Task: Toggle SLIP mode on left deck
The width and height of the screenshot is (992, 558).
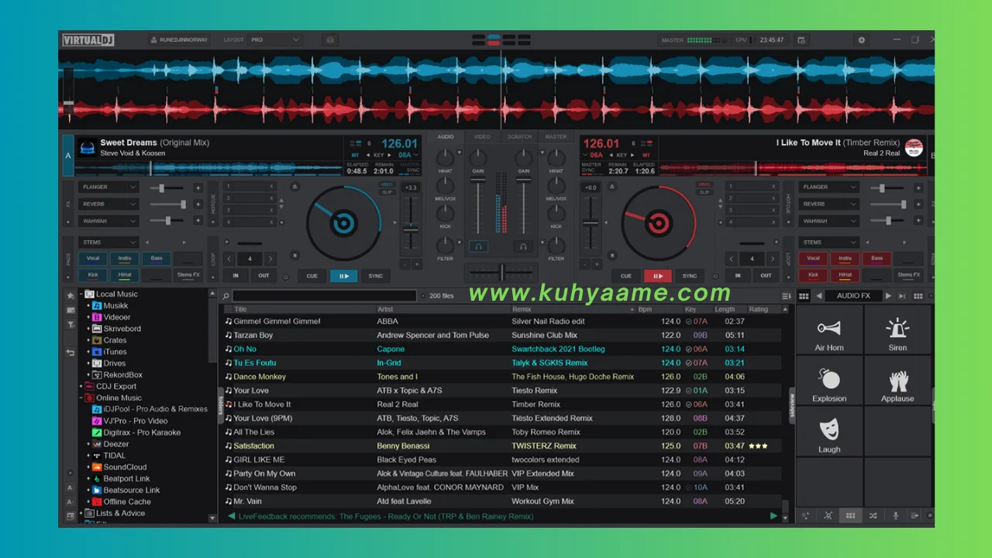Action: click(x=387, y=191)
